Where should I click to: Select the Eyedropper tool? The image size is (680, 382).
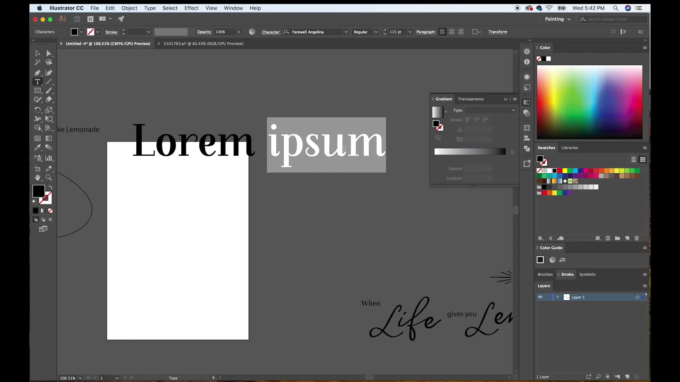(x=38, y=147)
